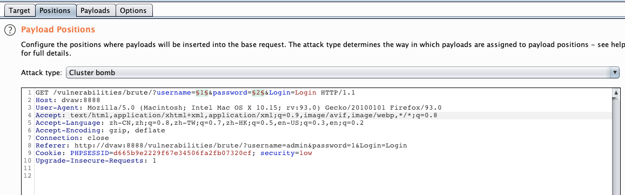Image resolution: width=625 pixels, height=195 pixels.
Task: Click the User-Agent header line
Action: click(x=238, y=107)
